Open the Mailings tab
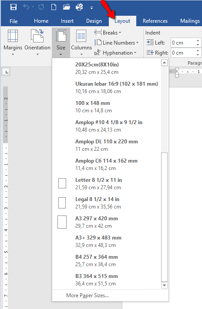Image resolution: width=202 pixels, height=309 pixels. [190, 21]
